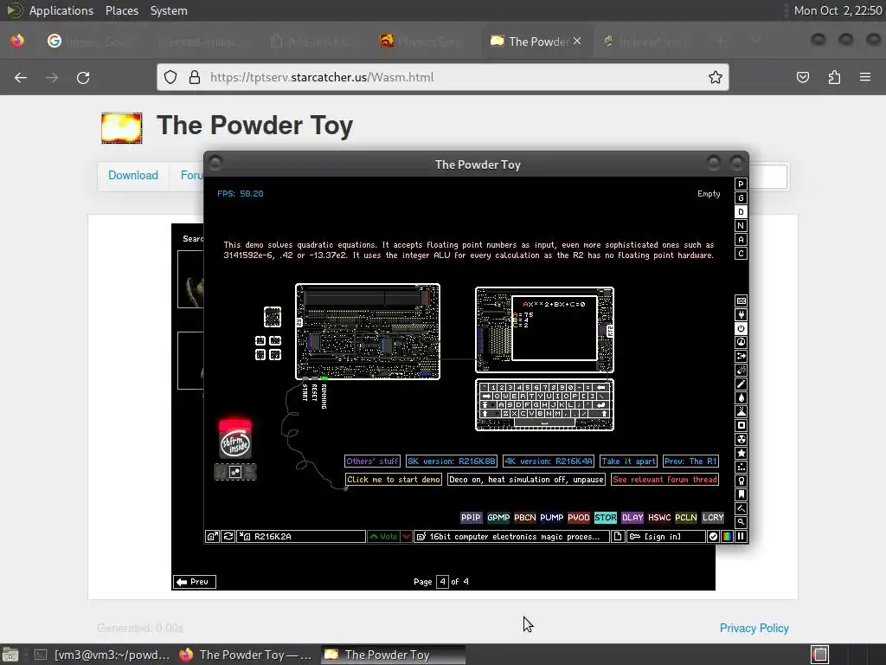The width and height of the screenshot is (886, 665).
Task: Reload the simulation with the refresh icon
Action: click(x=228, y=537)
